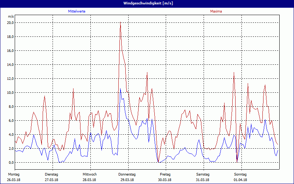Click the Windgeschwindigkeit [m/s] chart title
This screenshot has width=294, height=184.
(148, 3)
